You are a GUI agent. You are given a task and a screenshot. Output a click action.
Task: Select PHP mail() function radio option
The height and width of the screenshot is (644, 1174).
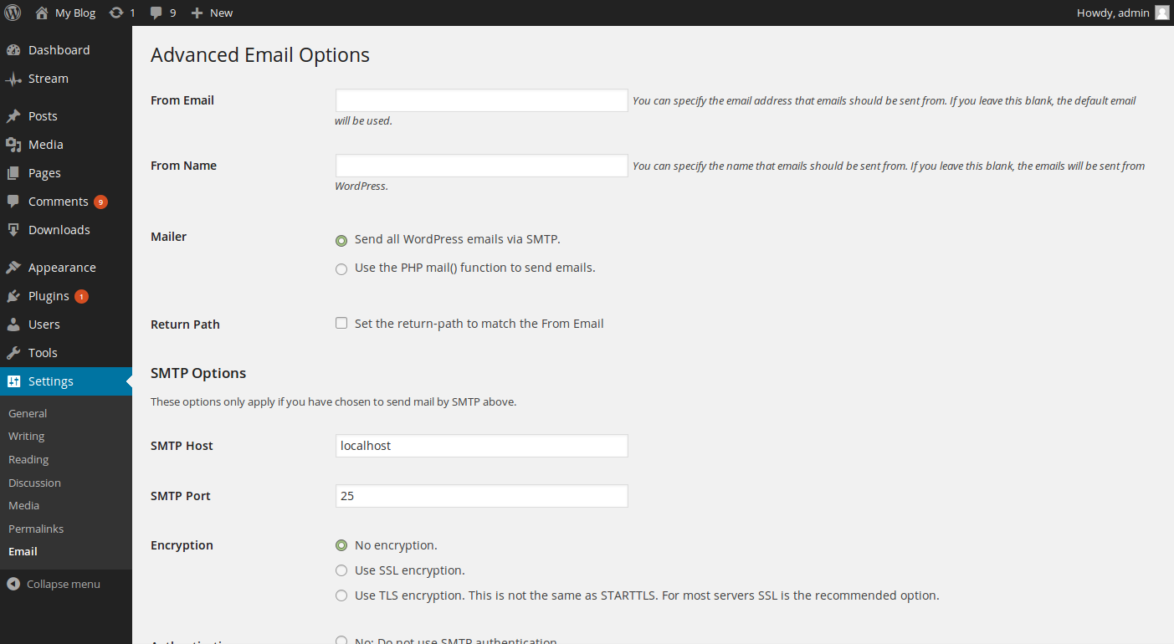pos(341,269)
